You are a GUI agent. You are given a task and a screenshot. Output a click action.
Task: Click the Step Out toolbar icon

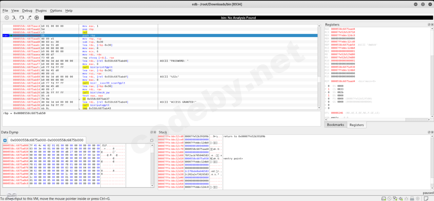tap(29, 18)
